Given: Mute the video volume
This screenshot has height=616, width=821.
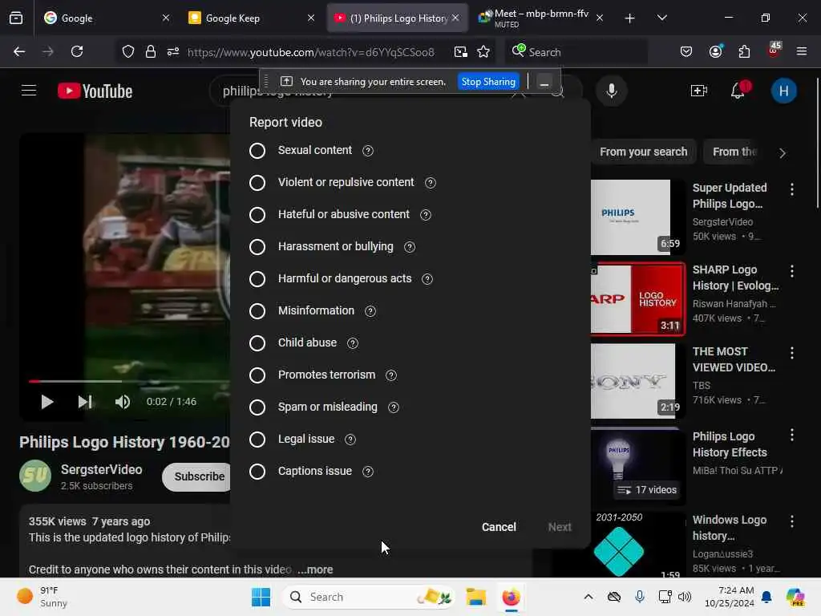Looking at the screenshot, I should coord(123,402).
